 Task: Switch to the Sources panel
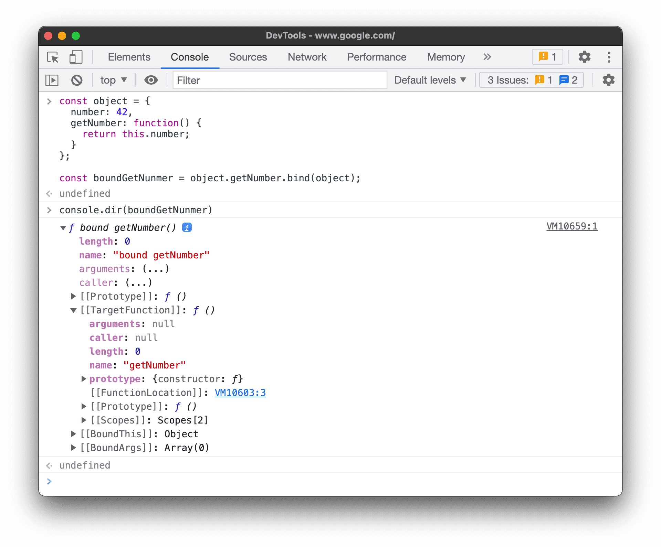(248, 57)
